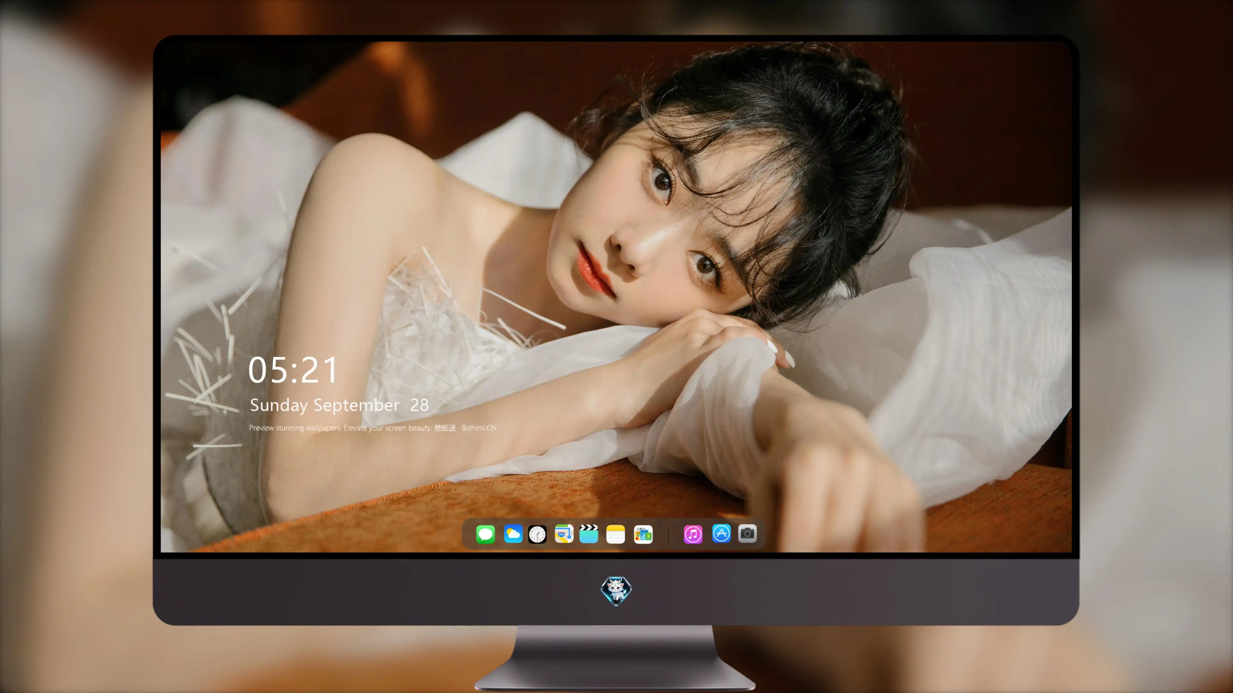Open the Notes app in the dock

tap(616, 534)
